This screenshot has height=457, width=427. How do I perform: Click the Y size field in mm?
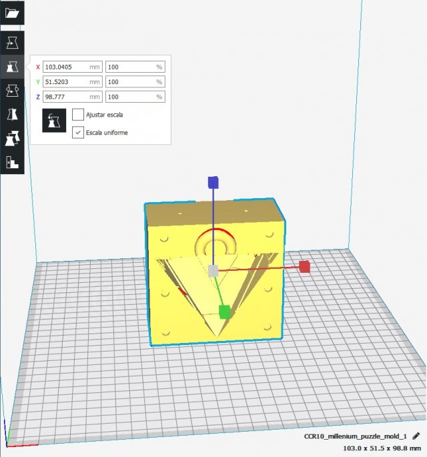click(73, 81)
